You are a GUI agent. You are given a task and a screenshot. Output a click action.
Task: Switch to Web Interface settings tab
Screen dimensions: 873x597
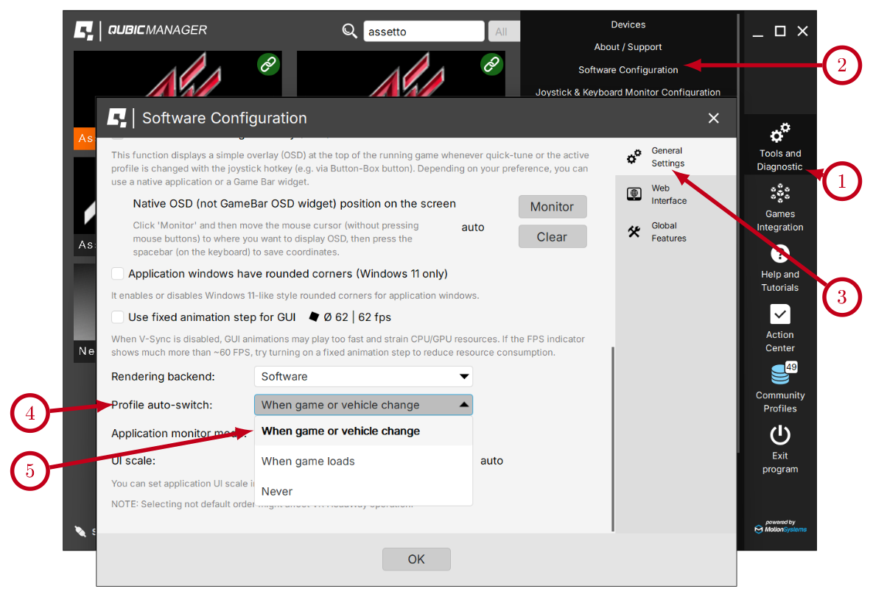tap(667, 194)
